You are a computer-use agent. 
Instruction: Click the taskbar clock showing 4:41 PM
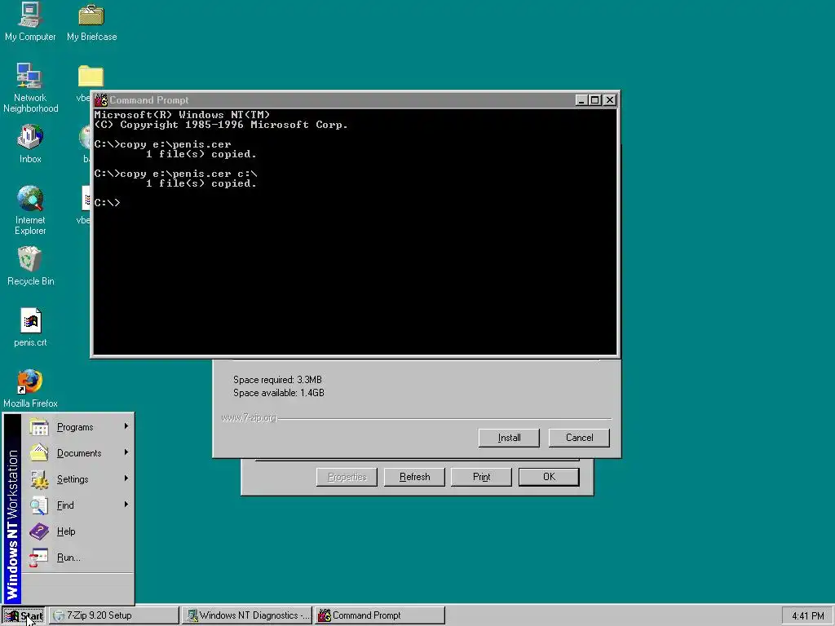(x=808, y=616)
